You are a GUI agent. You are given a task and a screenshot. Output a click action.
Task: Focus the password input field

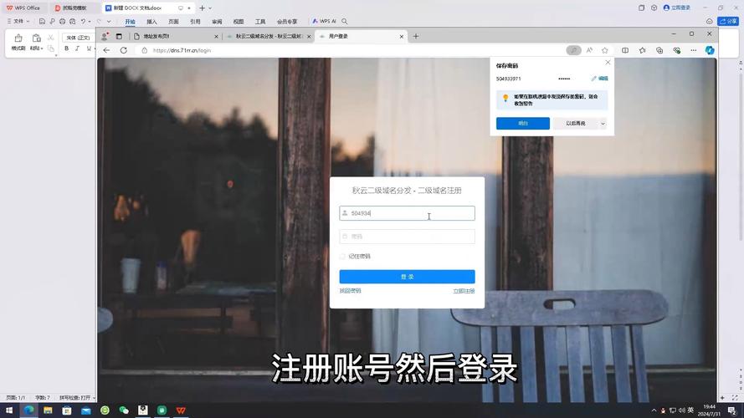pyautogui.click(x=407, y=237)
